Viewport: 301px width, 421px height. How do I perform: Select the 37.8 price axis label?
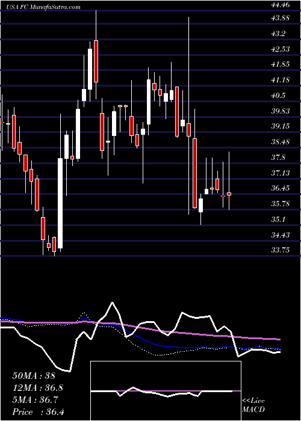tap(279, 158)
